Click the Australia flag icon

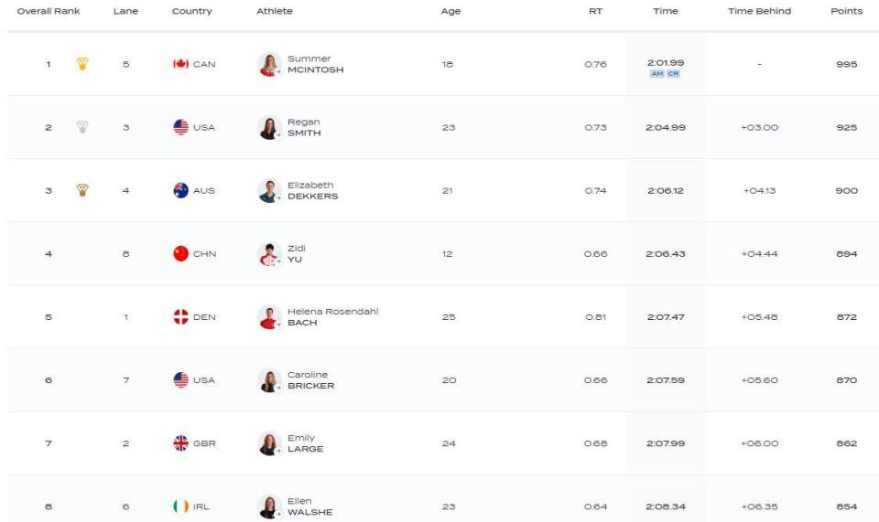[x=180, y=190]
